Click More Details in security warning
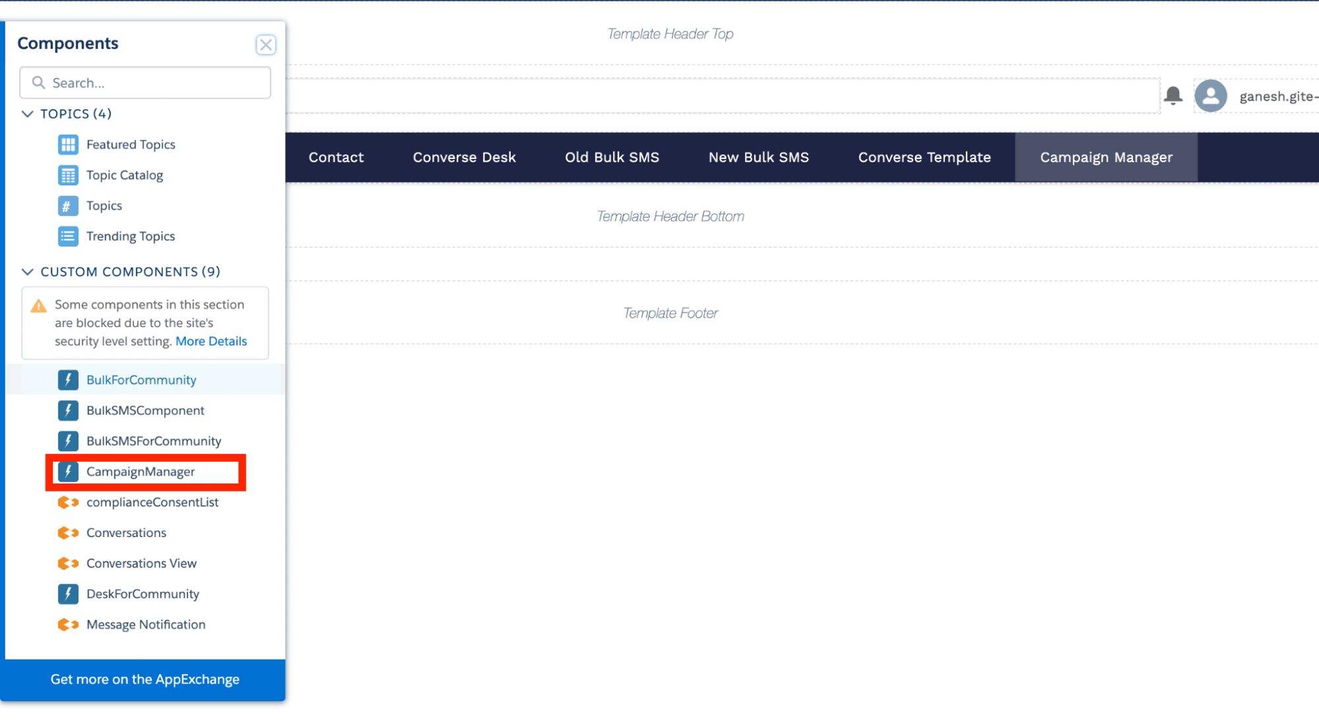The width and height of the screenshot is (1319, 721). tap(210, 341)
